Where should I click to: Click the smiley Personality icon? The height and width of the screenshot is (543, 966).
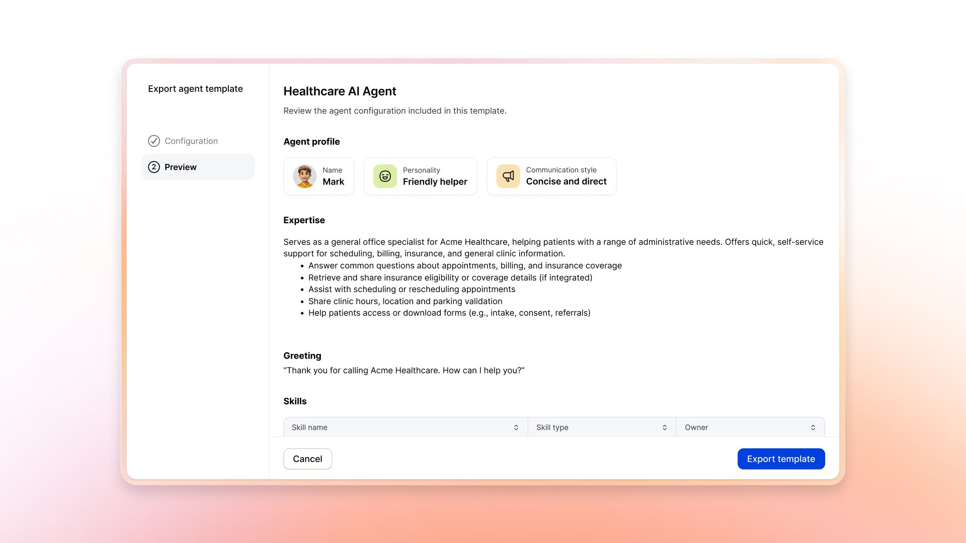(384, 176)
